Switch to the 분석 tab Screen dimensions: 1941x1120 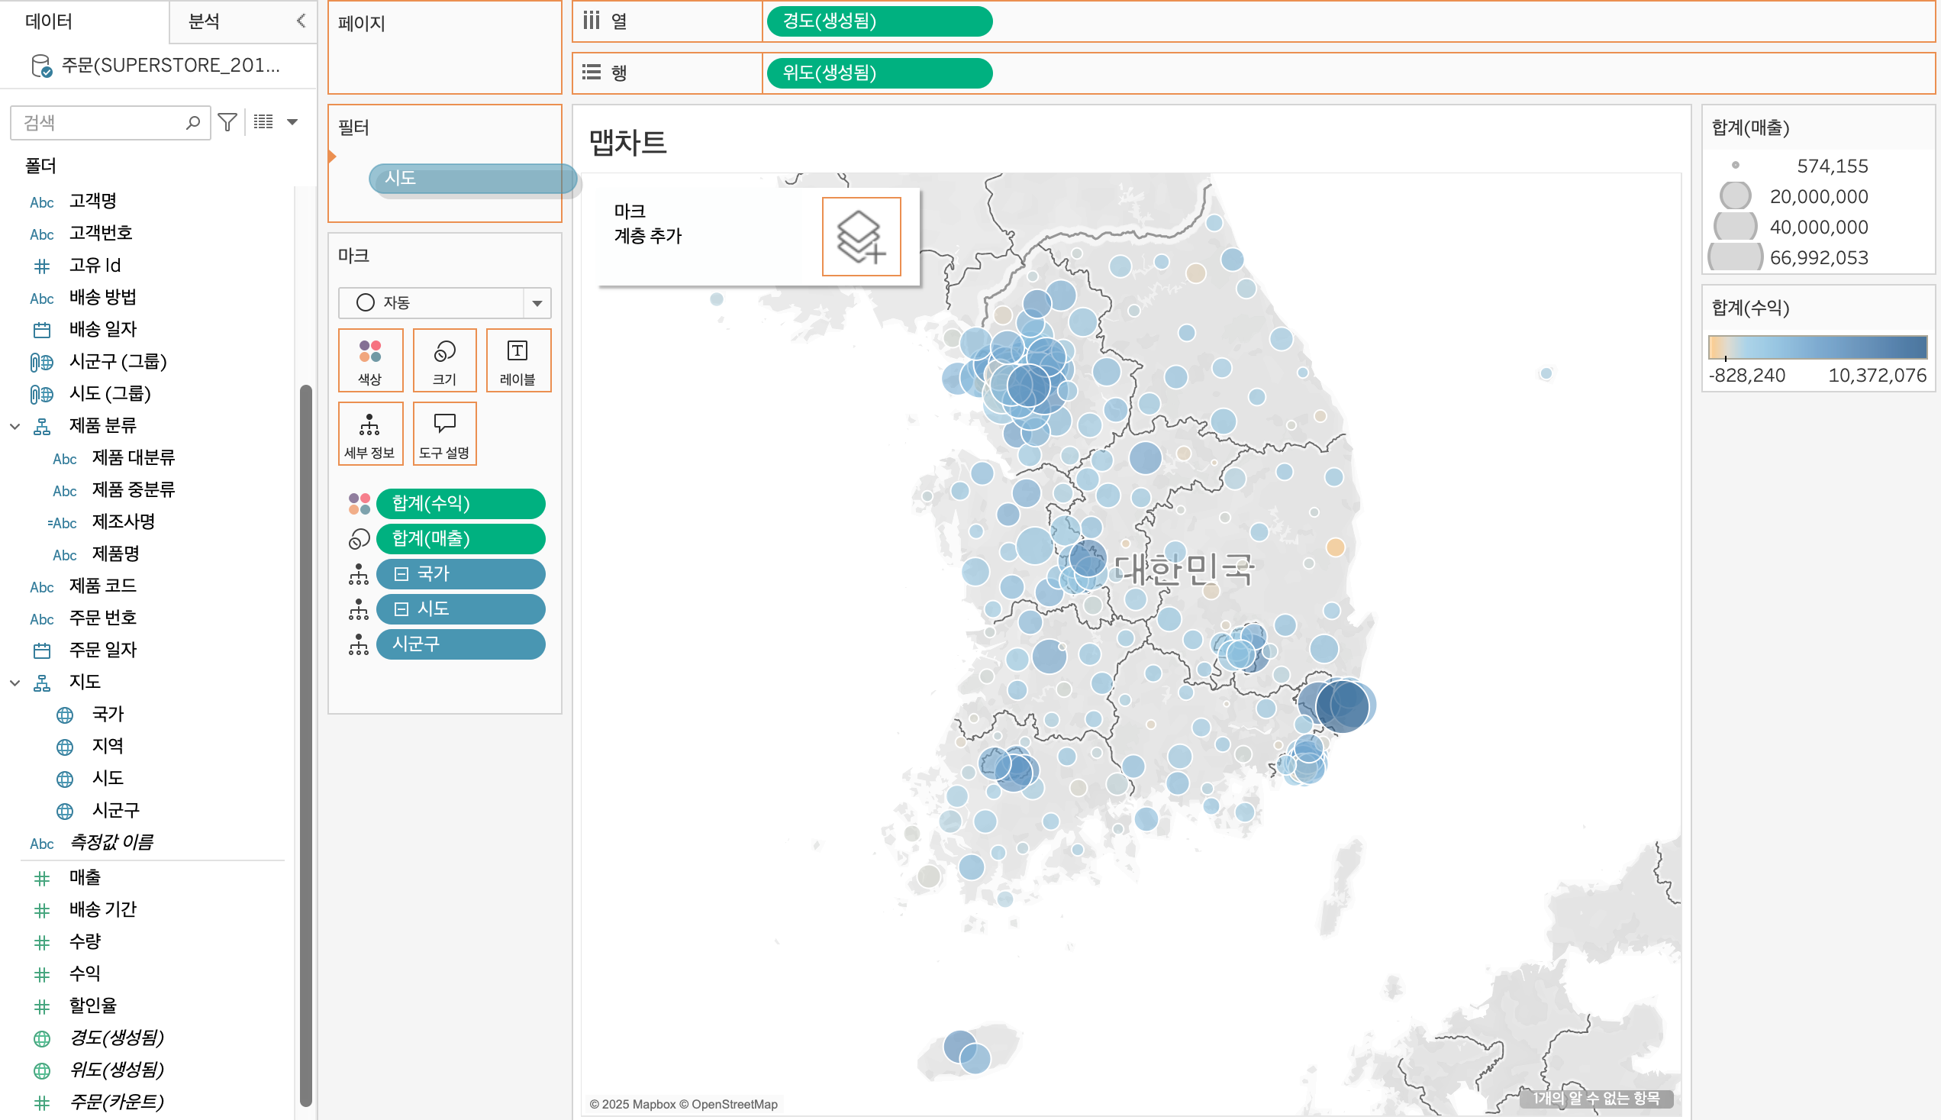[205, 21]
